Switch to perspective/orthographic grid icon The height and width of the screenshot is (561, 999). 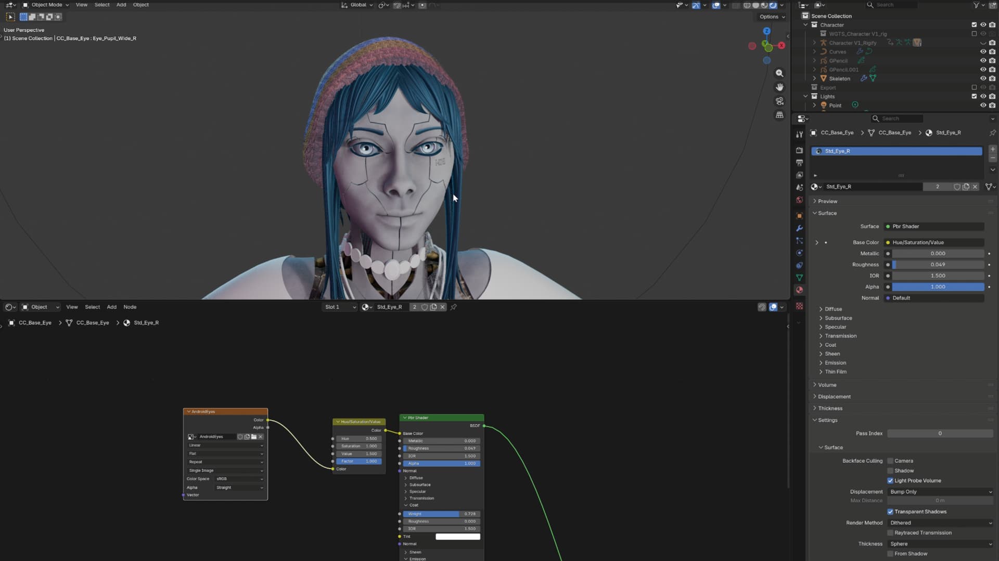click(779, 115)
